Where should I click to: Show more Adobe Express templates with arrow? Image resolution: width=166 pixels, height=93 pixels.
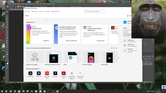point(118,58)
